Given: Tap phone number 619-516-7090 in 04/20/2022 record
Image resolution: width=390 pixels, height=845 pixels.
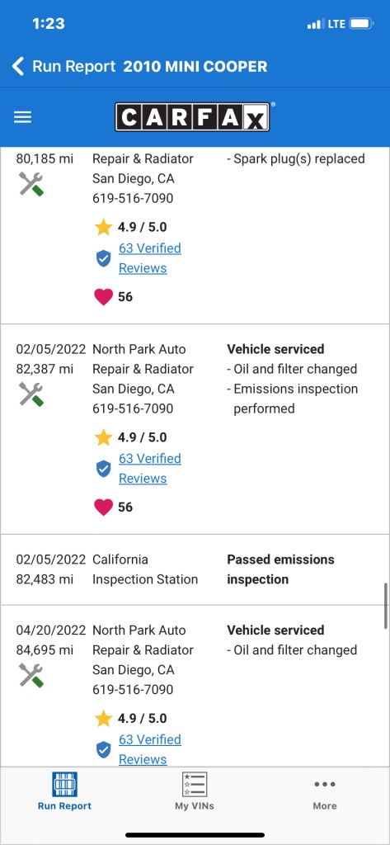Looking at the screenshot, I should (x=133, y=689).
